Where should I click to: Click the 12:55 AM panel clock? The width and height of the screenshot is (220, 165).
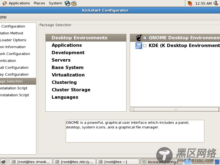[203, 3]
